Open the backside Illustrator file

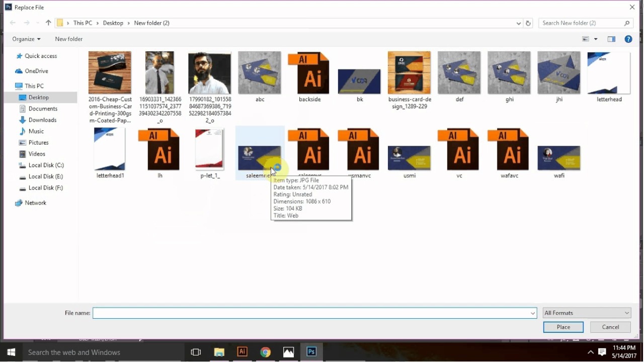coord(309,76)
